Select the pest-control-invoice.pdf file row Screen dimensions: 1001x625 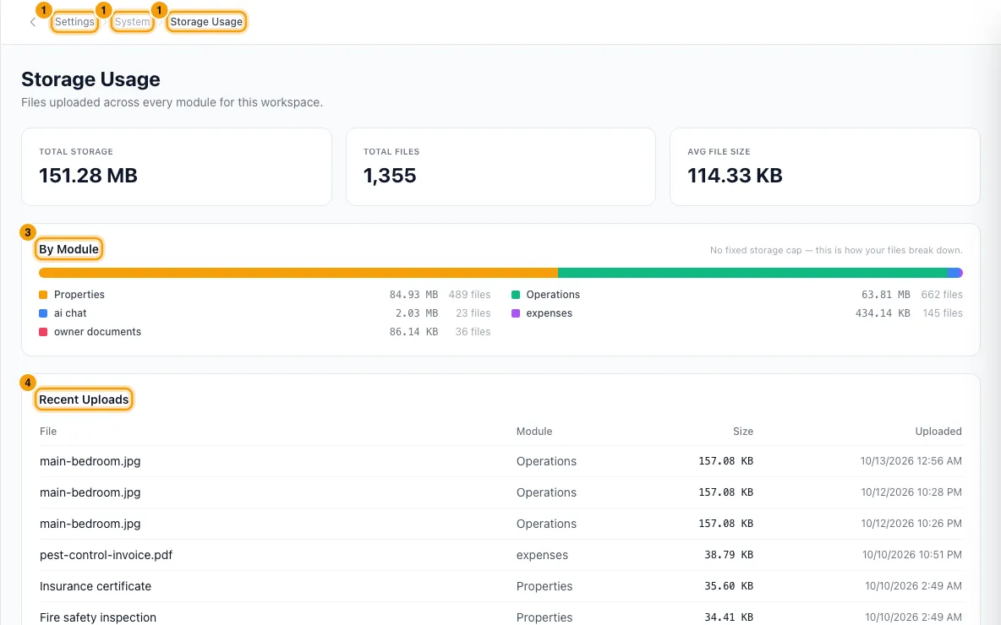click(500, 555)
